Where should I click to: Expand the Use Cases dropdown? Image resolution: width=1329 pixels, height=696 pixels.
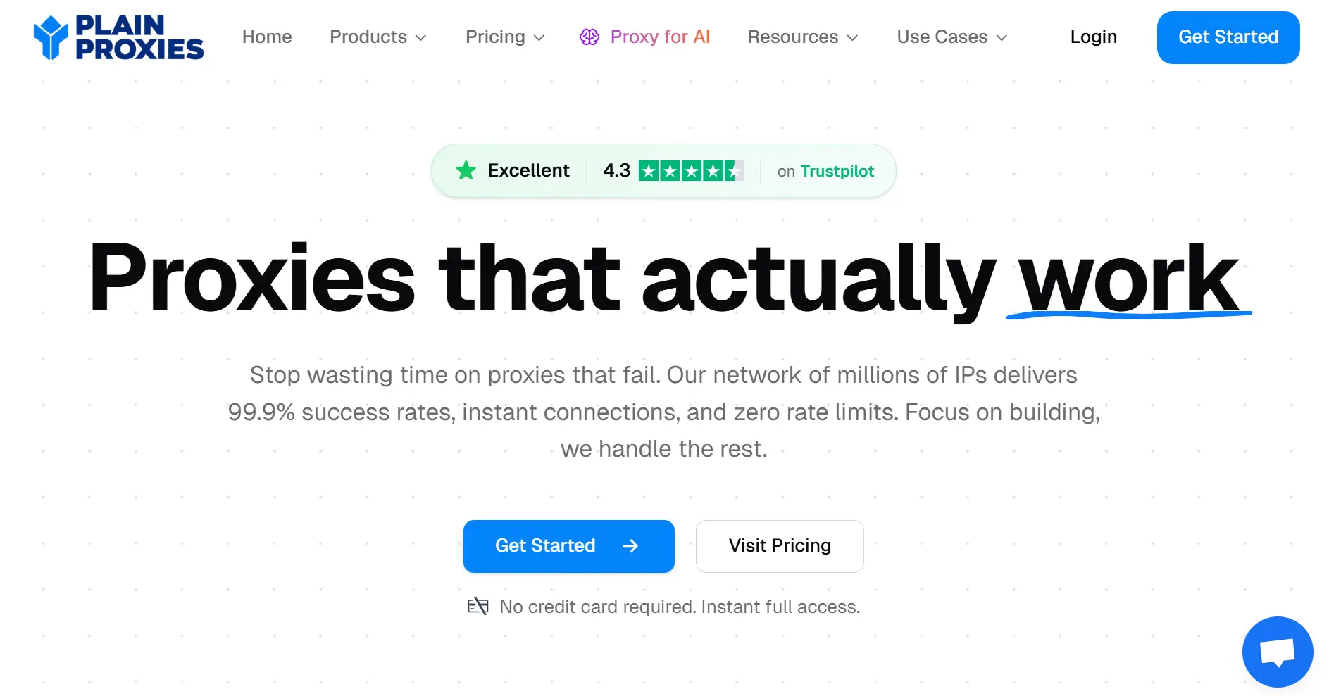point(951,37)
